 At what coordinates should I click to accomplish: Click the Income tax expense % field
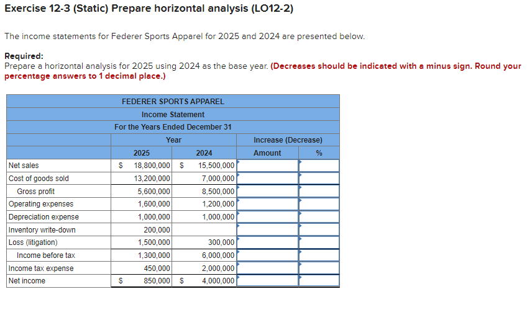coord(319,268)
